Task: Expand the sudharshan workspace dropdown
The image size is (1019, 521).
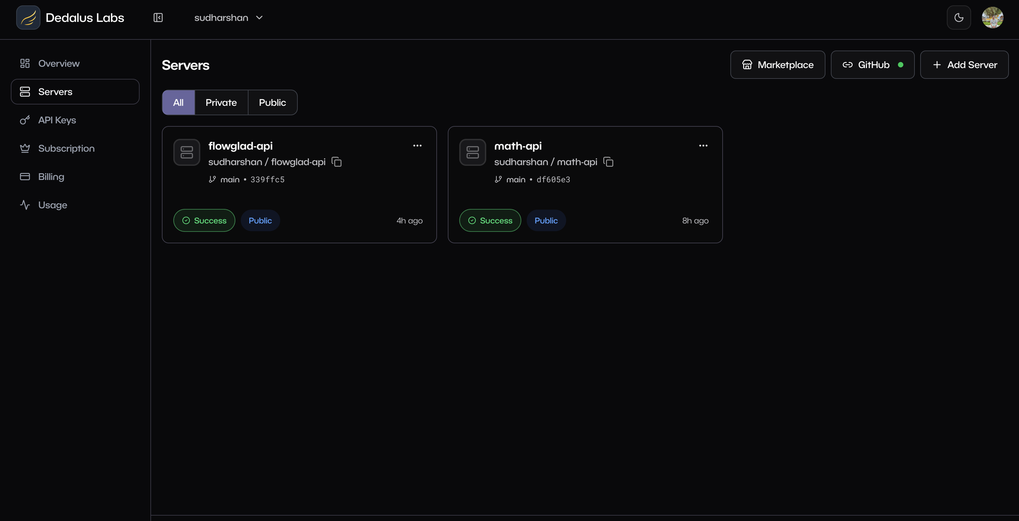Action: click(x=229, y=18)
